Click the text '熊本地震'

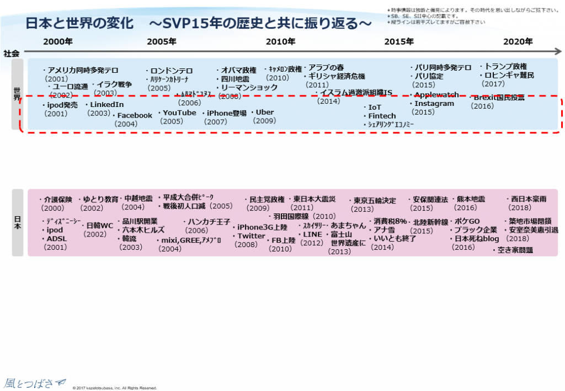point(471,199)
